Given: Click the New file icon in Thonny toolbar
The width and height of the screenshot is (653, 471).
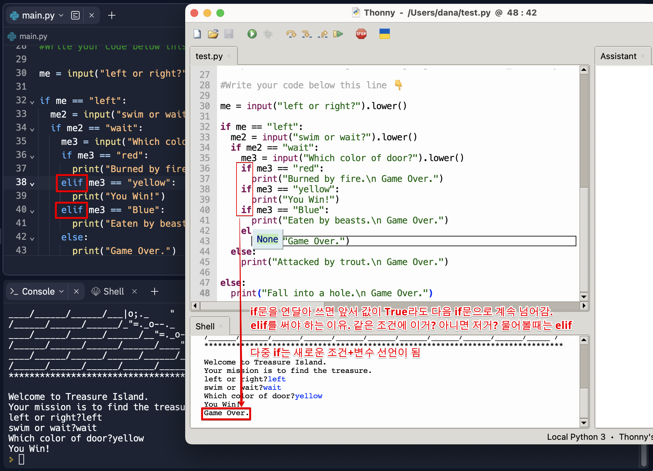Looking at the screenshot, I should pos(197,34).
